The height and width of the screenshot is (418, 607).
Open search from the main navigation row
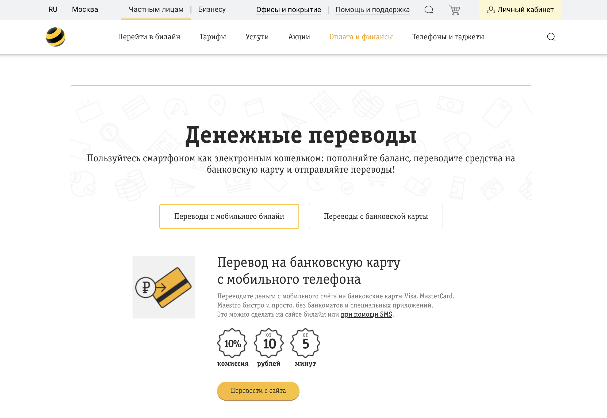point(551,37)
